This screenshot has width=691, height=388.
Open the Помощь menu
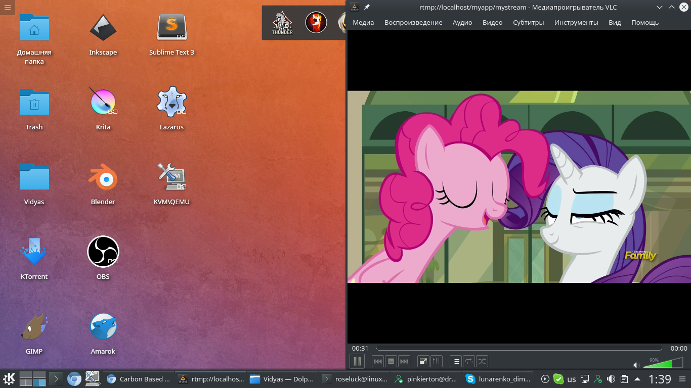pyautogui.click(x=645, y=22)
